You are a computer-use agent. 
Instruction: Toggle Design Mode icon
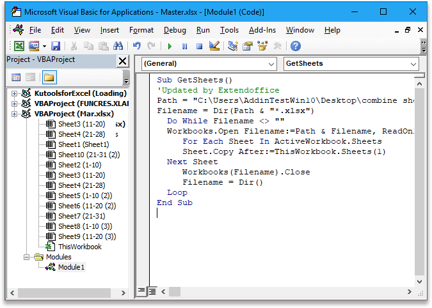214,46
